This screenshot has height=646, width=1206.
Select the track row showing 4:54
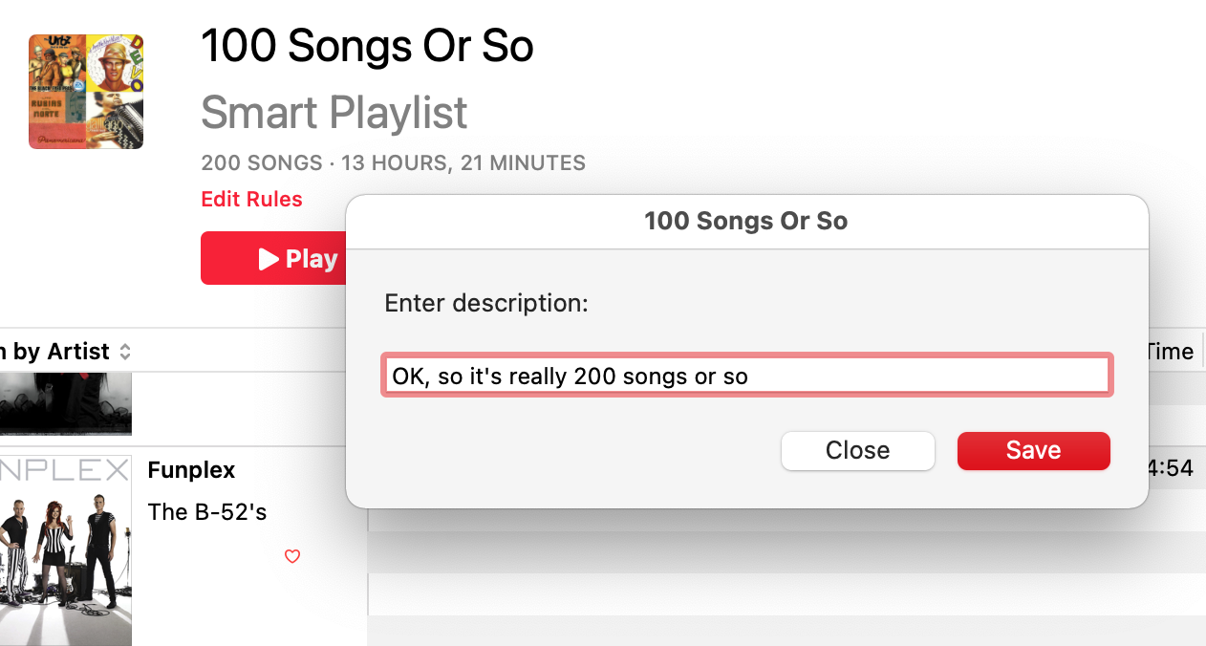click(x=1171, y=468)
